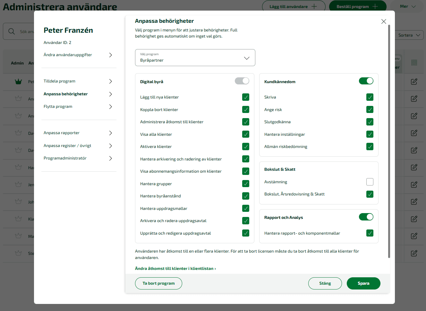Check the Avstämning checkbox
Viewport: 426px width, 311px height.
click(370, 182)
